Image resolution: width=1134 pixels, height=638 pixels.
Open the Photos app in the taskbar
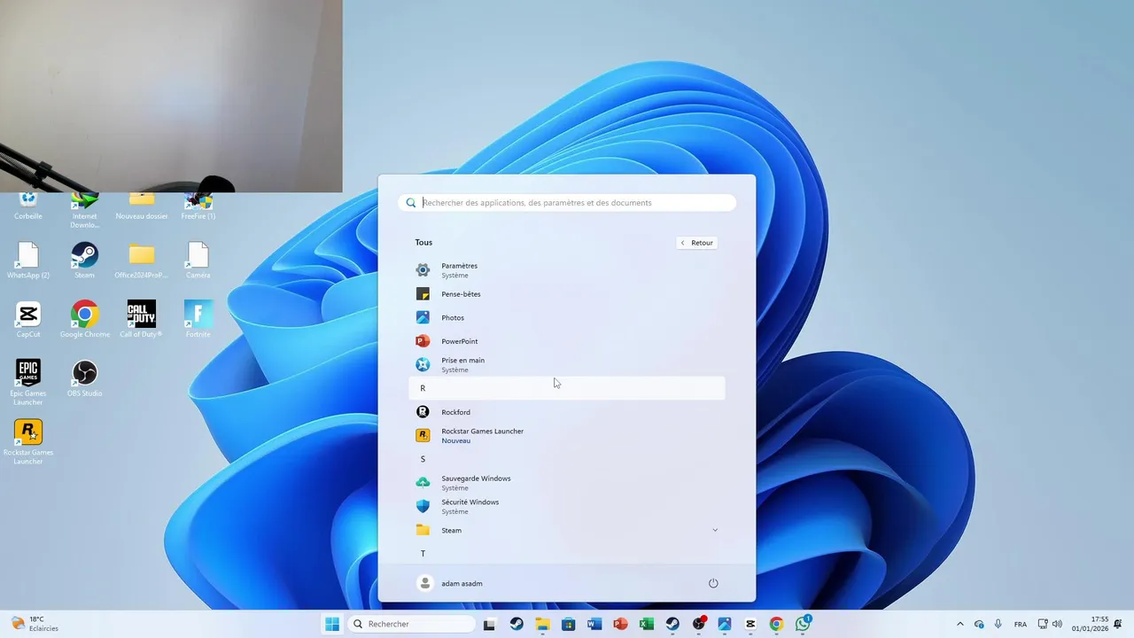coord(725,624)
